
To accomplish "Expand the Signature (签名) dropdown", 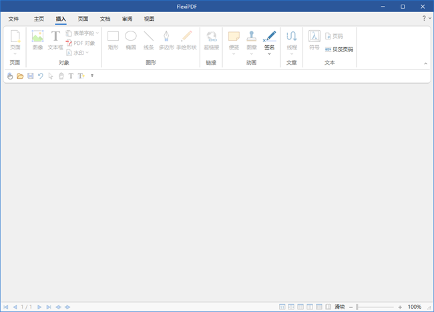I will 269,53.
